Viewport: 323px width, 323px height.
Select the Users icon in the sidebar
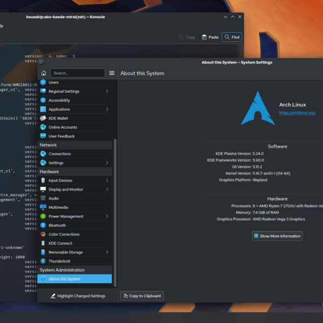point(43,82)
